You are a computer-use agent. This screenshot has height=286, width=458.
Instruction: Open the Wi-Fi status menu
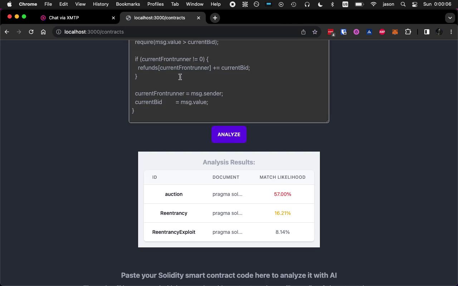(374, 4)
